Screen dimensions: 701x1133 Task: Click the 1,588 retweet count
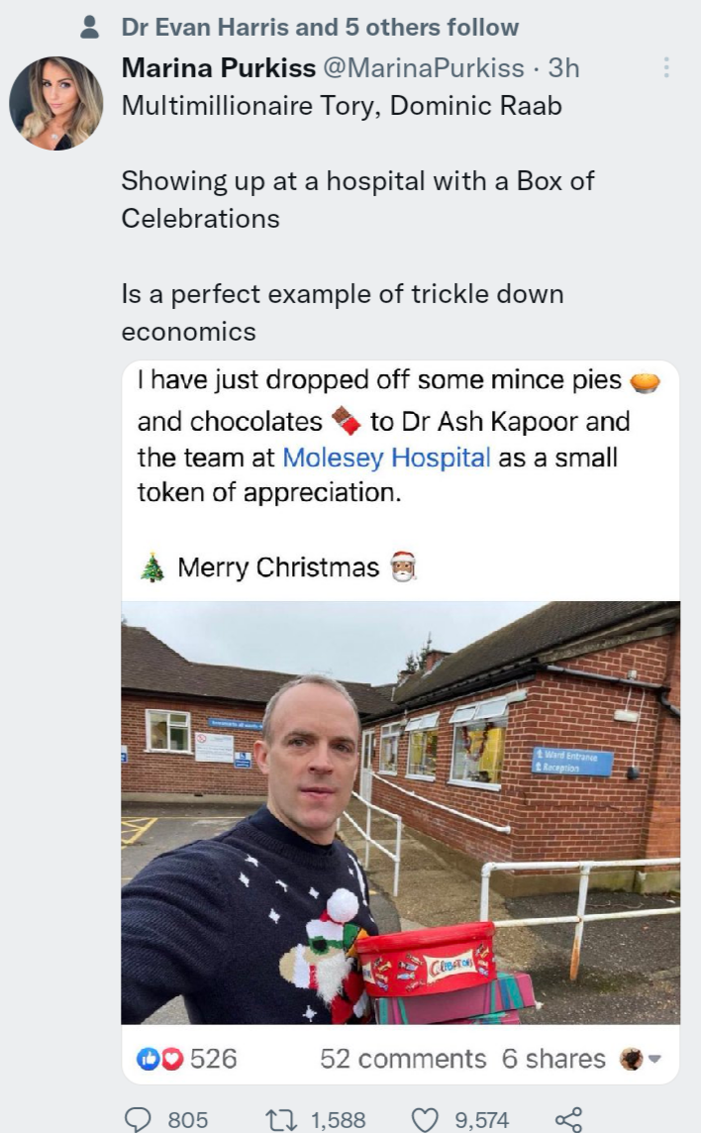pyautogui.click(x=338, y=1120)
